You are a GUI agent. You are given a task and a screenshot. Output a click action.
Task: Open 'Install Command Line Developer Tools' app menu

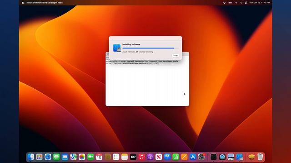[x=45, y=3]
